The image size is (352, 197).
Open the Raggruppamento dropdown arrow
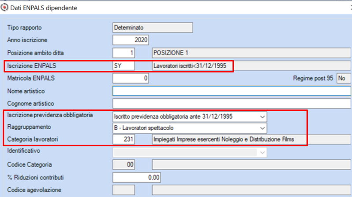[262, 128]
